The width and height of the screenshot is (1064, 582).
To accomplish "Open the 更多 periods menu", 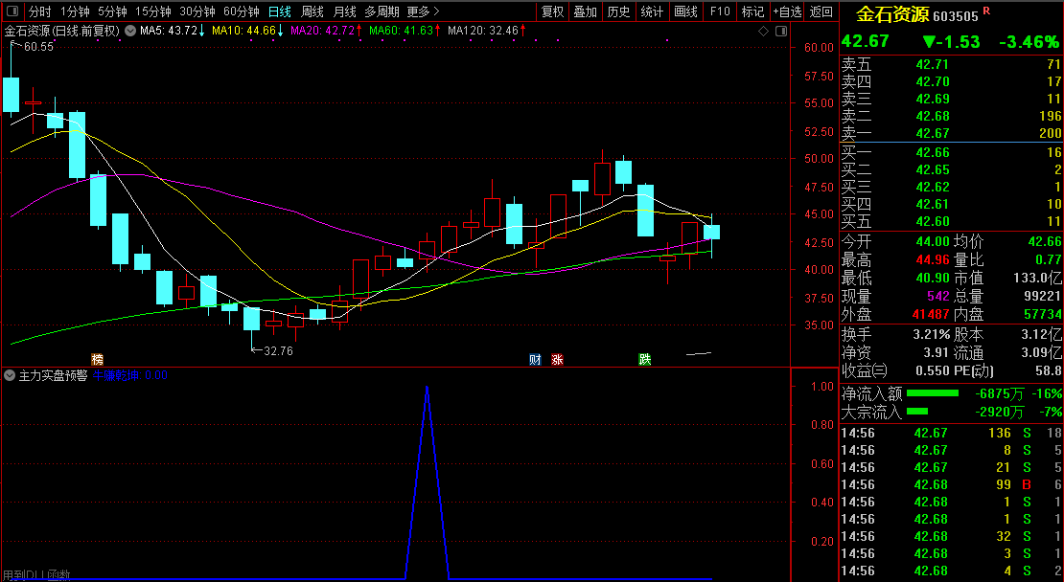I will 422,11.
